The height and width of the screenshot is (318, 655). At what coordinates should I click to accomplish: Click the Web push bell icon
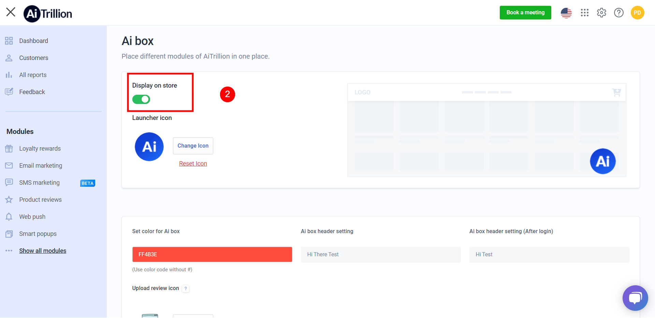[x=9, y=217]
